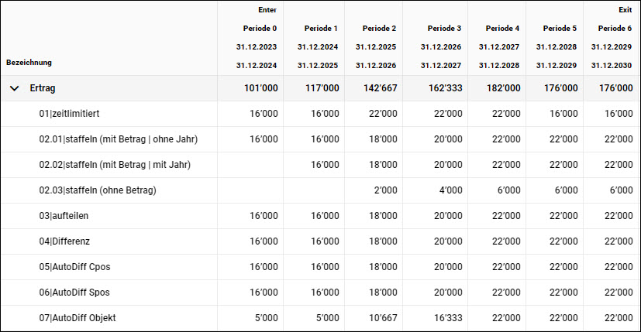641x332 pixels.
Task: Click the Periode 1 column header
Action: pos(314,38)
